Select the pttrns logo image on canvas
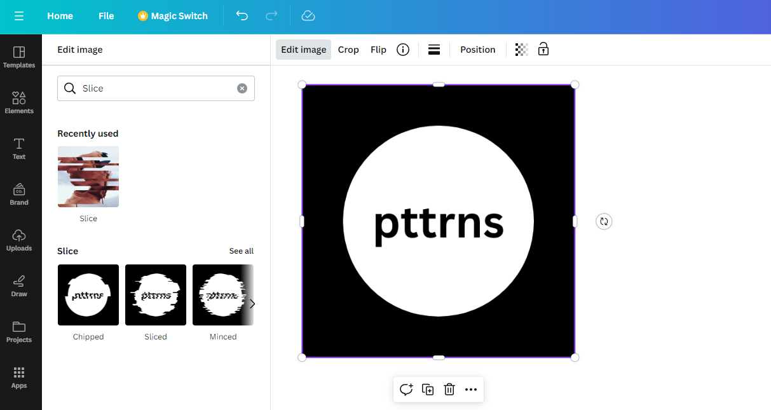The width and height of the screenshot is (771, 410). 439,221
